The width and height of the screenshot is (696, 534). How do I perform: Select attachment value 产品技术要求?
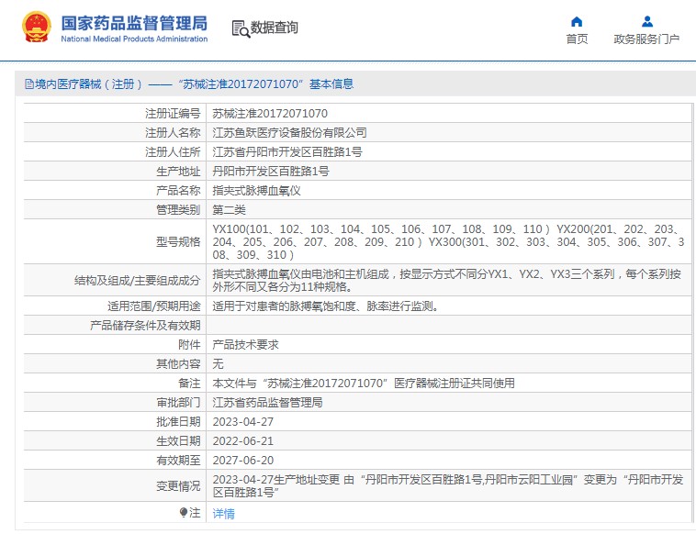pos(245,345)
